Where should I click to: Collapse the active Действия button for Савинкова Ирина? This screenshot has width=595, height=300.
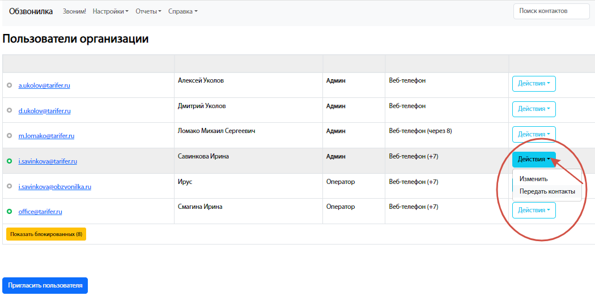coord(534,160)
